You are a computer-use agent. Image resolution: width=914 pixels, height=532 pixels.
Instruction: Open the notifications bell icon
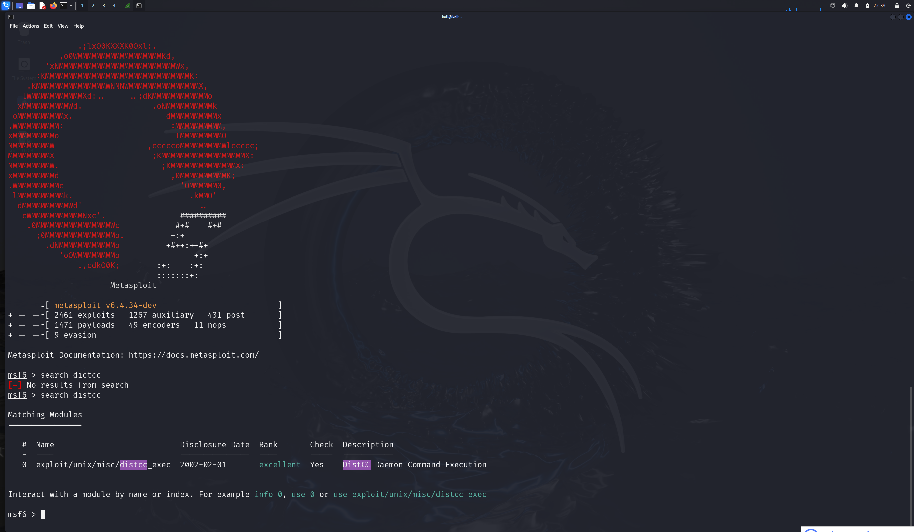pyautogui.click(x=856, y=5)
